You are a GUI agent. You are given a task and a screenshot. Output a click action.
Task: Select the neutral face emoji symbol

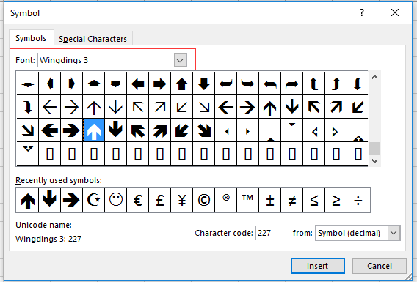[116, 200]
